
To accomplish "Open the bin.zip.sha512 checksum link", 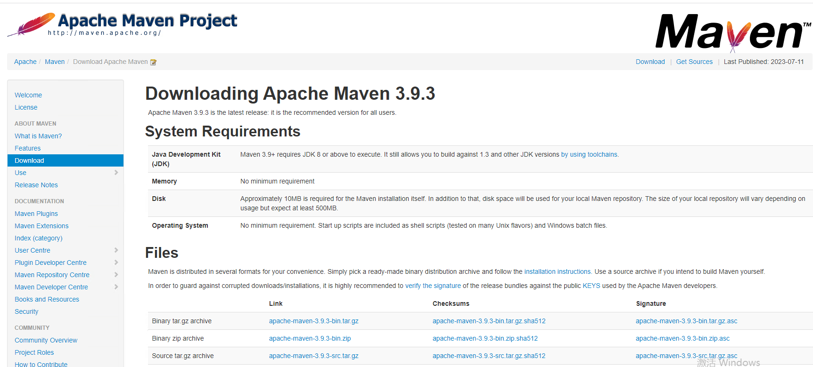I will coord(485,338).
